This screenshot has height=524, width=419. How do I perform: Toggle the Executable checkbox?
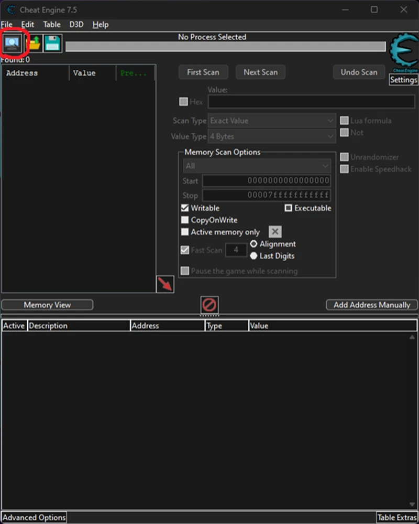pos(288,208)
